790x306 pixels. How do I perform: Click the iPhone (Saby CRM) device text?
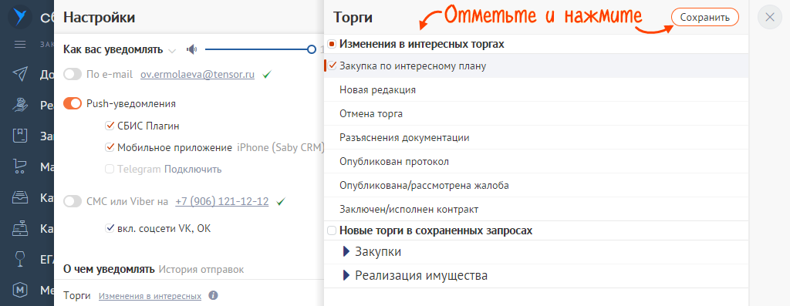(281, 147)
